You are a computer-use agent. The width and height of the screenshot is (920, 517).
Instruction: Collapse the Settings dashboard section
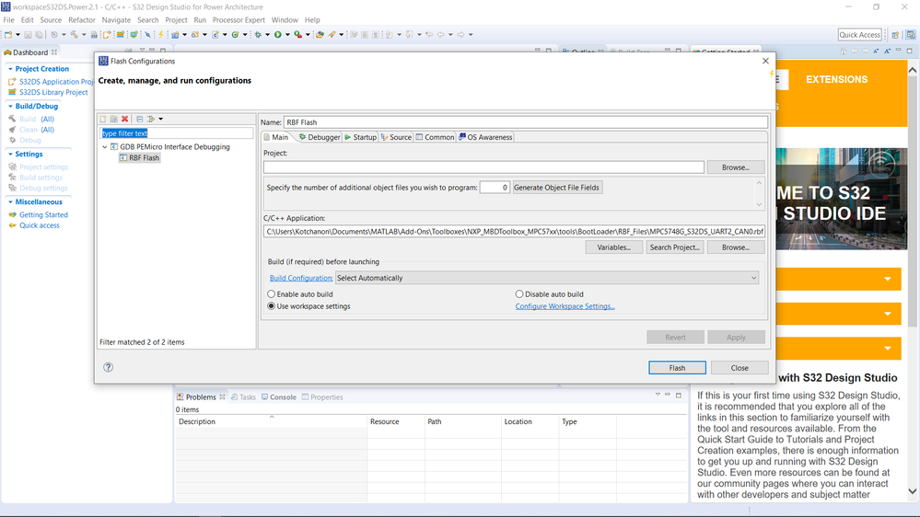click(x=10, y=154)
